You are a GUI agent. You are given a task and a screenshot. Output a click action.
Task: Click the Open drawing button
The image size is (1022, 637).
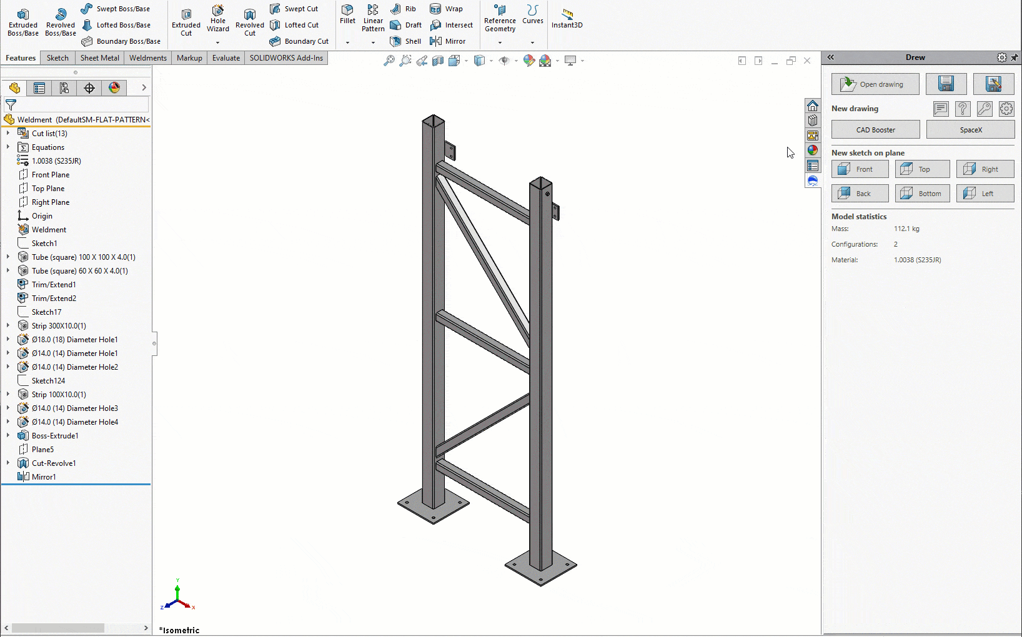[875, 84]
